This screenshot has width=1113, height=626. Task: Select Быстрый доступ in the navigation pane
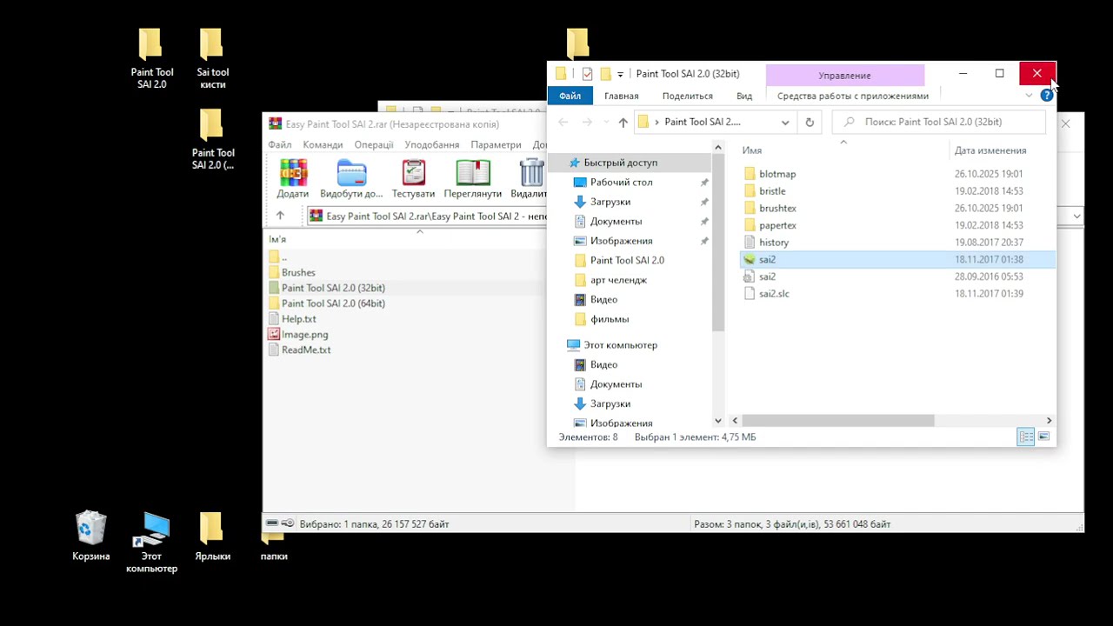(x=620, y=163)
